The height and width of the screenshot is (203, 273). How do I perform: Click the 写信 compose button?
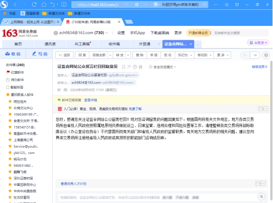pyautogui.click(x=40, y=54)
